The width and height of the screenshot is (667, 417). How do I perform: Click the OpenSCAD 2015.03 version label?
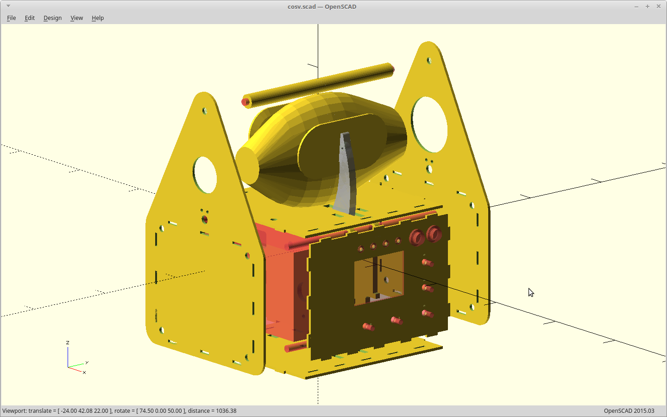629,411
